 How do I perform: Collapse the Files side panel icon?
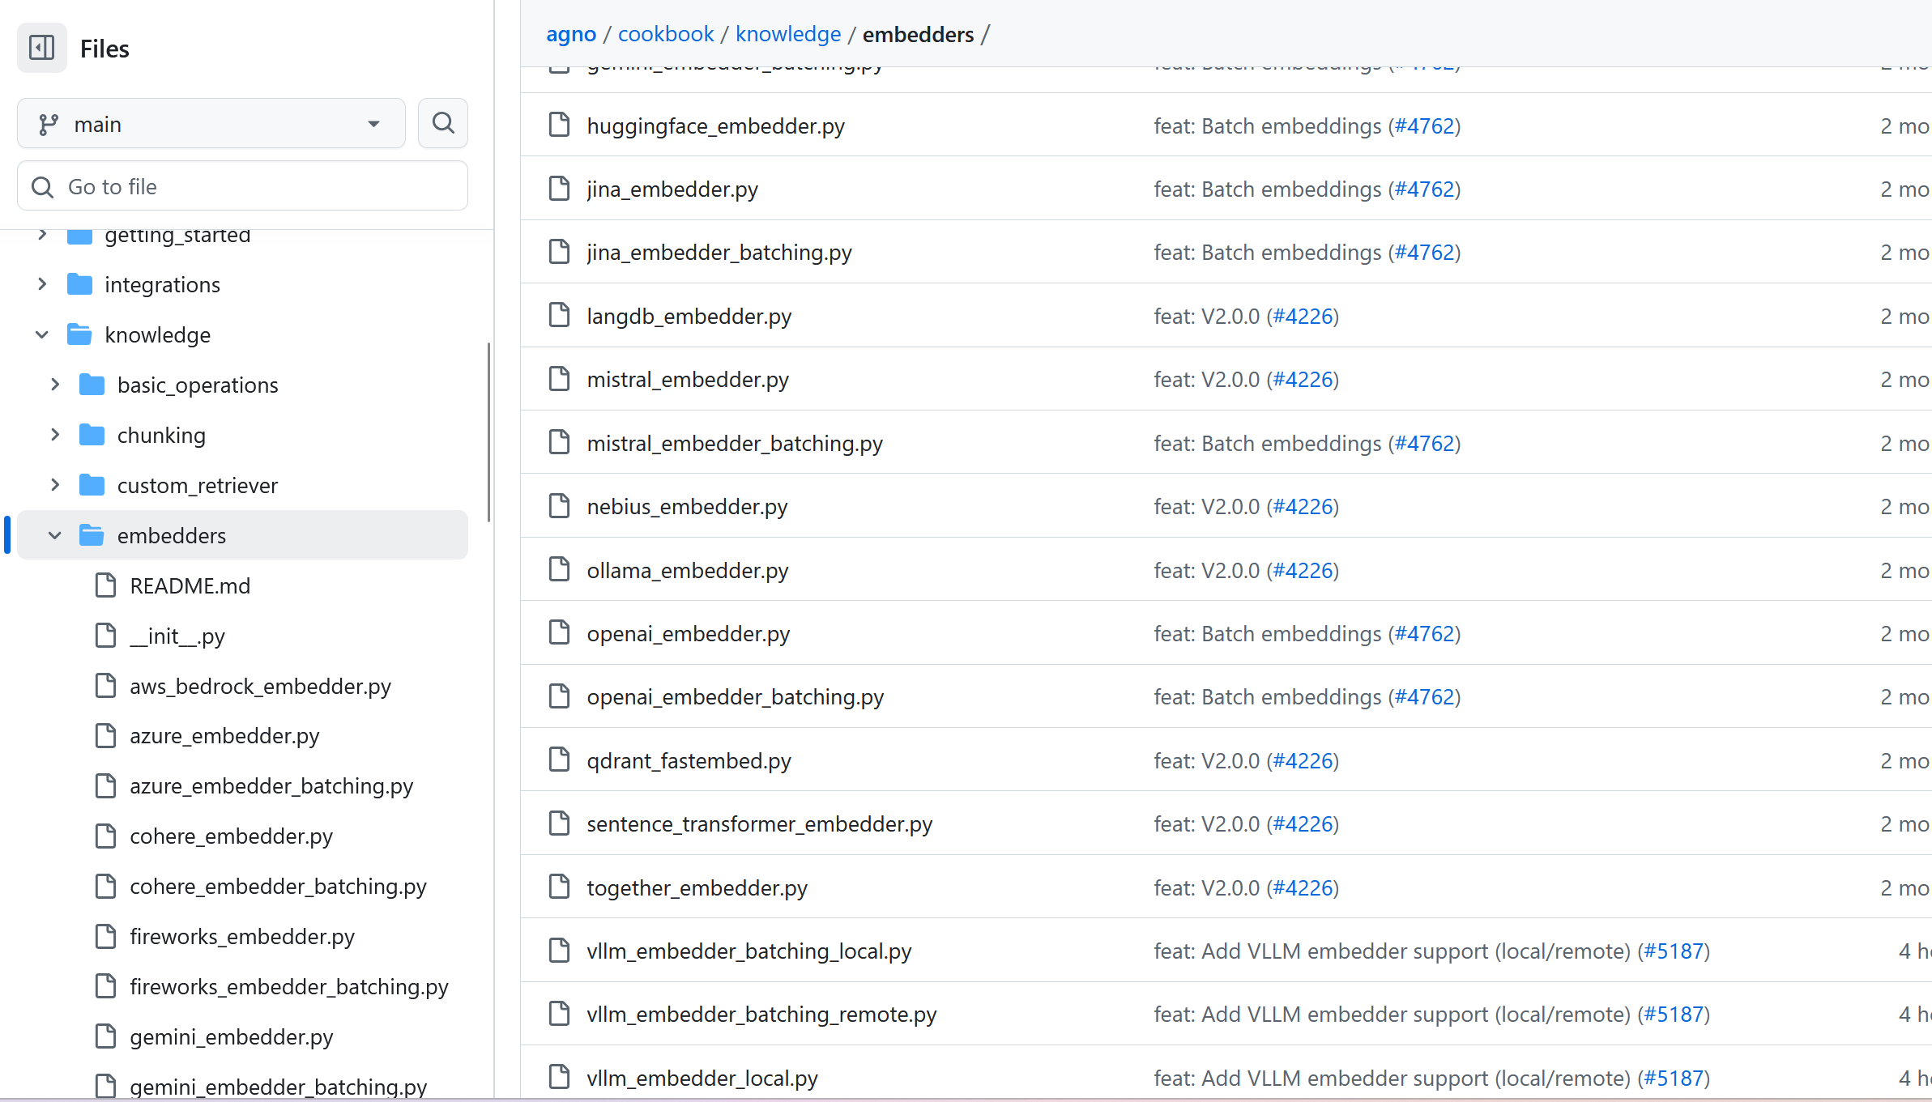(x=42, y=48)
